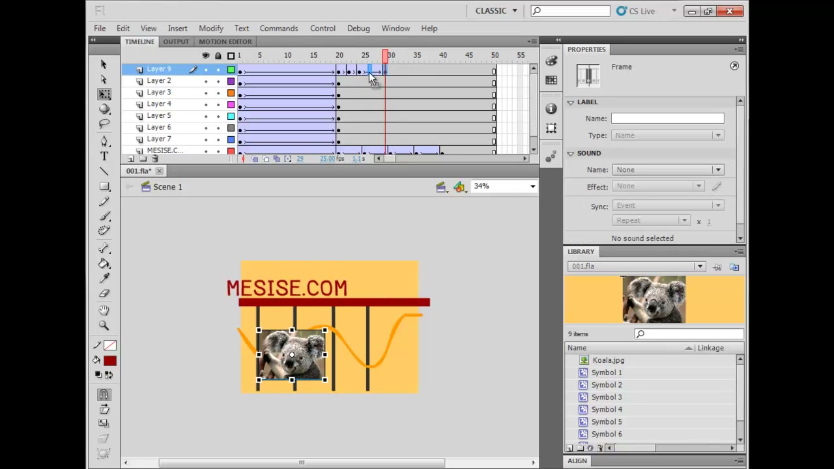Switch to the OUTPUT tab
The image size is (834, 469).
tap(176, 42)
